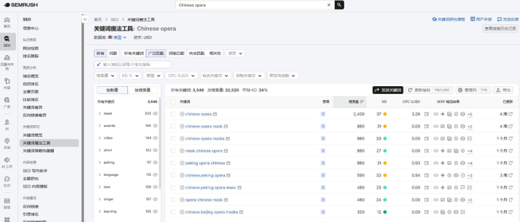
Task: Open the chinese peking opera mask keyword link
Action: pyautogui.click(x=211, y=188)
